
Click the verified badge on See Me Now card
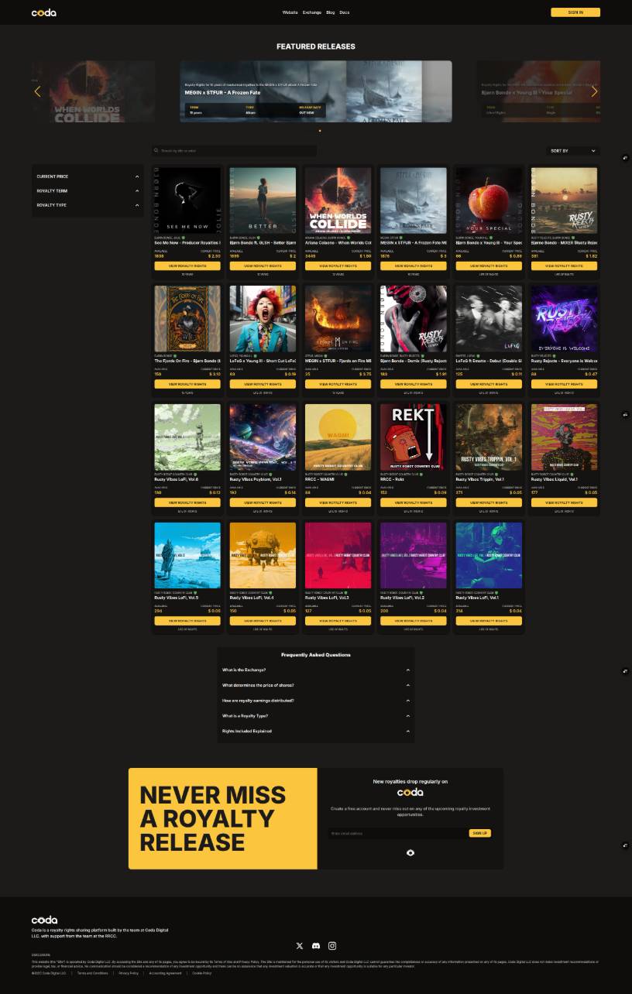[x=184, y=238]
